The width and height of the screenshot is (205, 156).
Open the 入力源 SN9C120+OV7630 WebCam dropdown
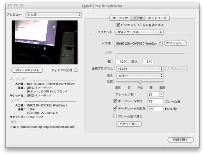(x=138, y=44)
